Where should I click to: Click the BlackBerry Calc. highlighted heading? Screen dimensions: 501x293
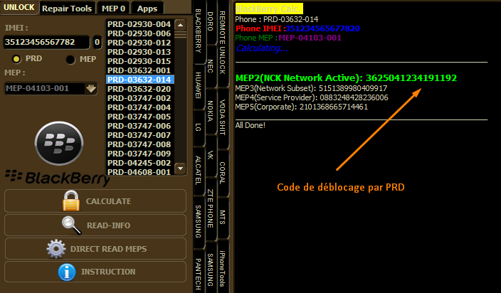point(269,9)
